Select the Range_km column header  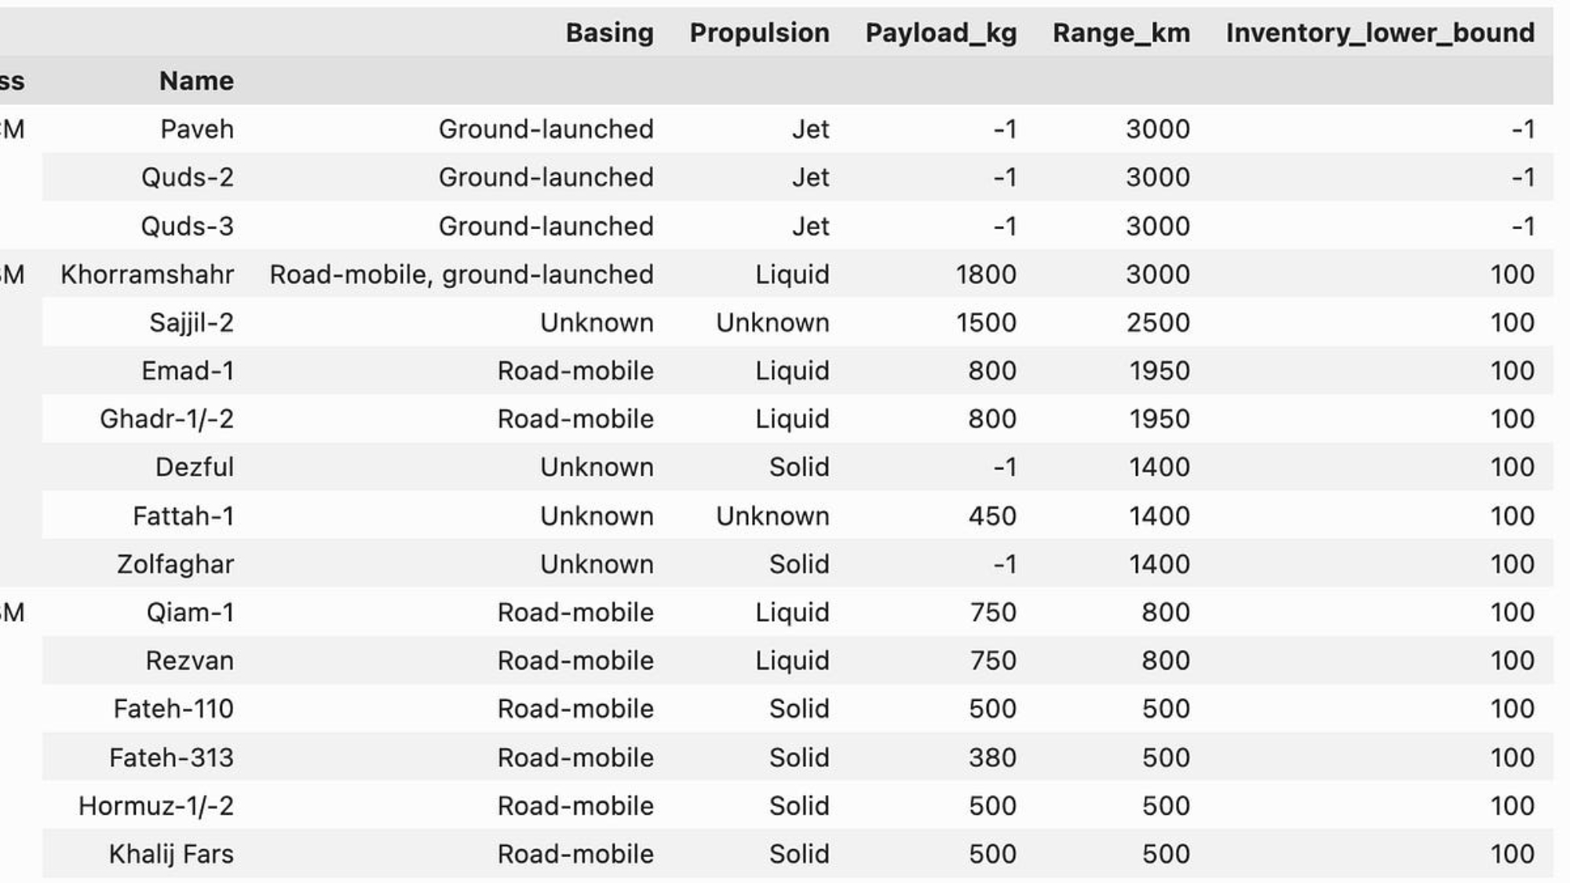coord(1121,33)
